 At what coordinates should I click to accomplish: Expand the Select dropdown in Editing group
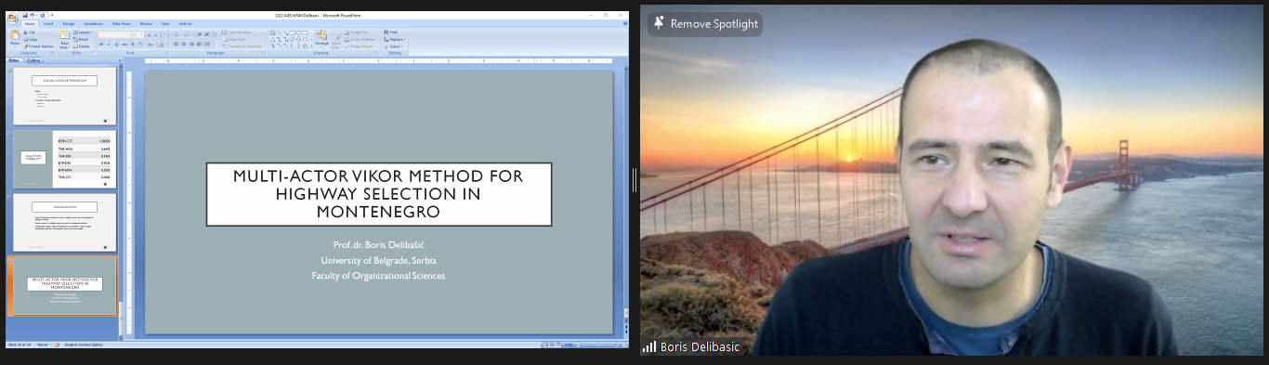point(395,46)
